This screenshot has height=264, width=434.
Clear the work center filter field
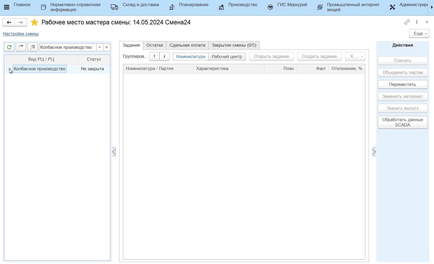(107, 47)
